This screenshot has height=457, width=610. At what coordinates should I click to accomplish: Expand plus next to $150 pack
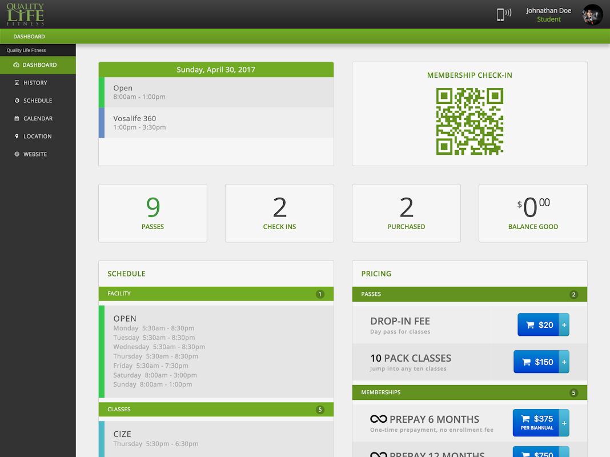tap(564, 362)
